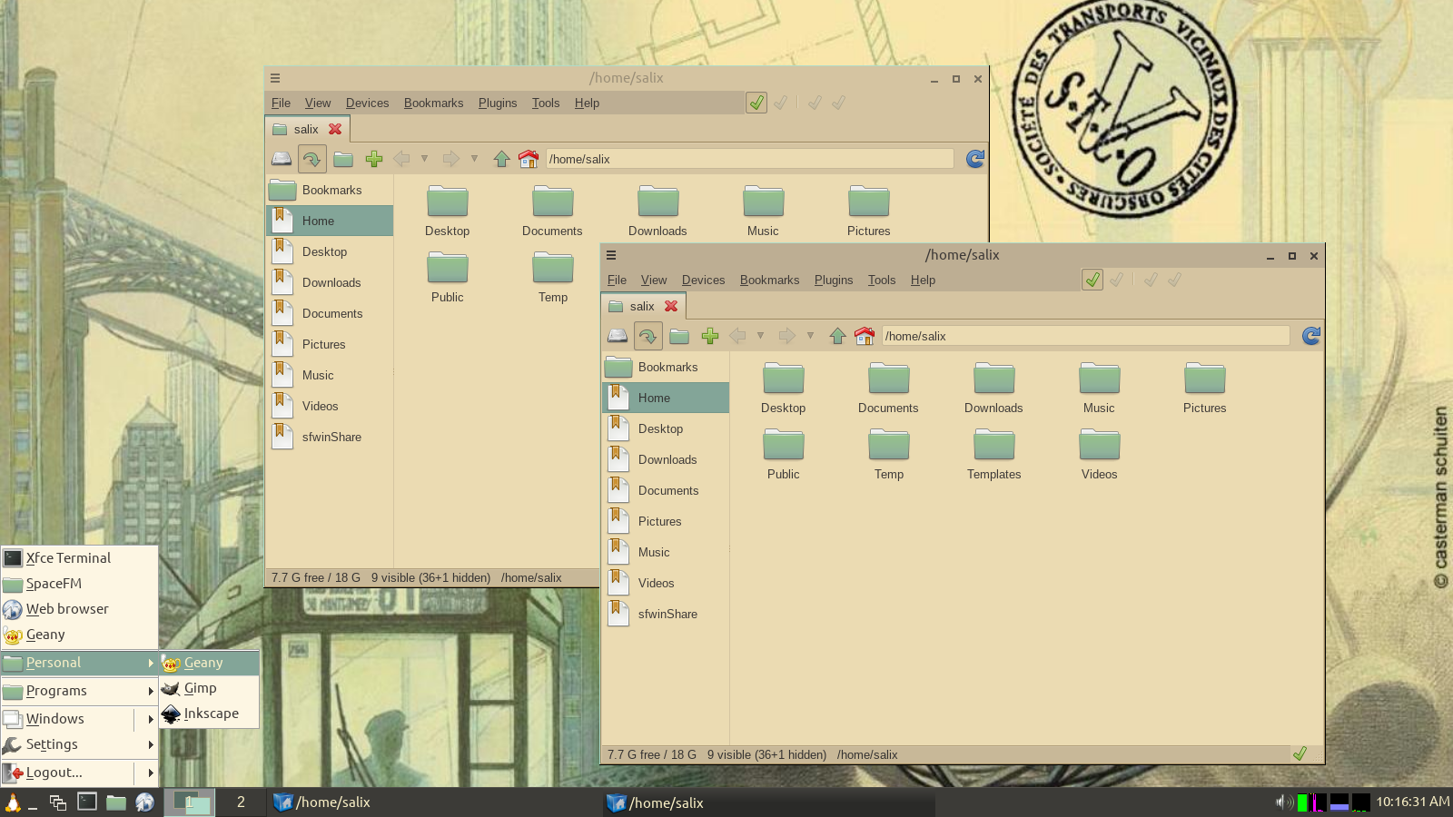Toggle Panel 1 checkmark in front window menubar
The width and height of the screenshot is (1453, 817).
(x=1092, y=280)
